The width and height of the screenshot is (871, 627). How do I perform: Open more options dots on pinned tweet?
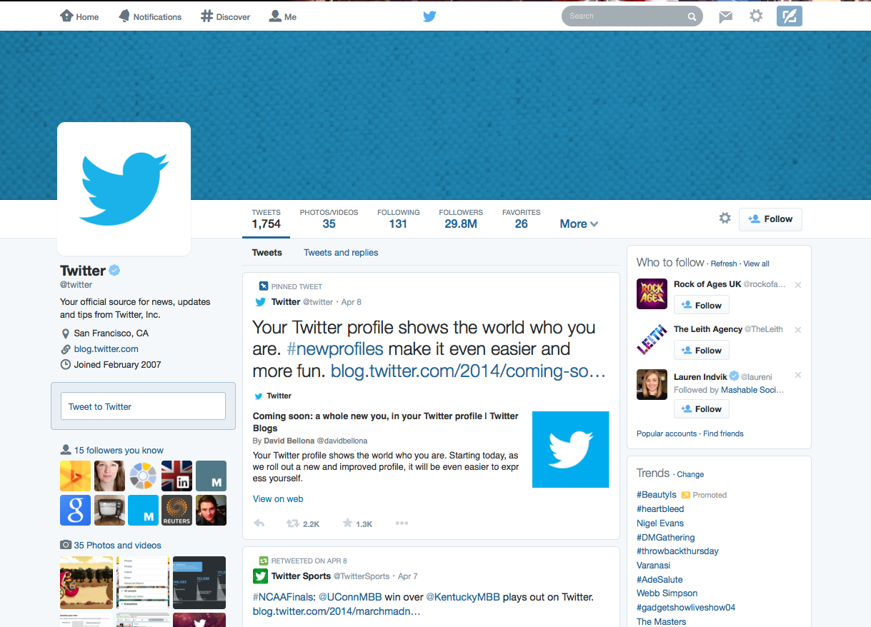tap(402, 523)
